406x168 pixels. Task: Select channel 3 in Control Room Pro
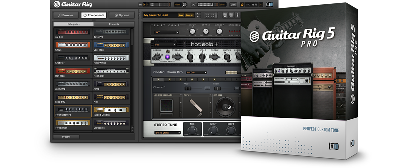tap(180, 79)
